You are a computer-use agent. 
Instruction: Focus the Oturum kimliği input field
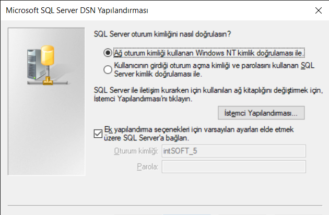(x=234, y=151)
